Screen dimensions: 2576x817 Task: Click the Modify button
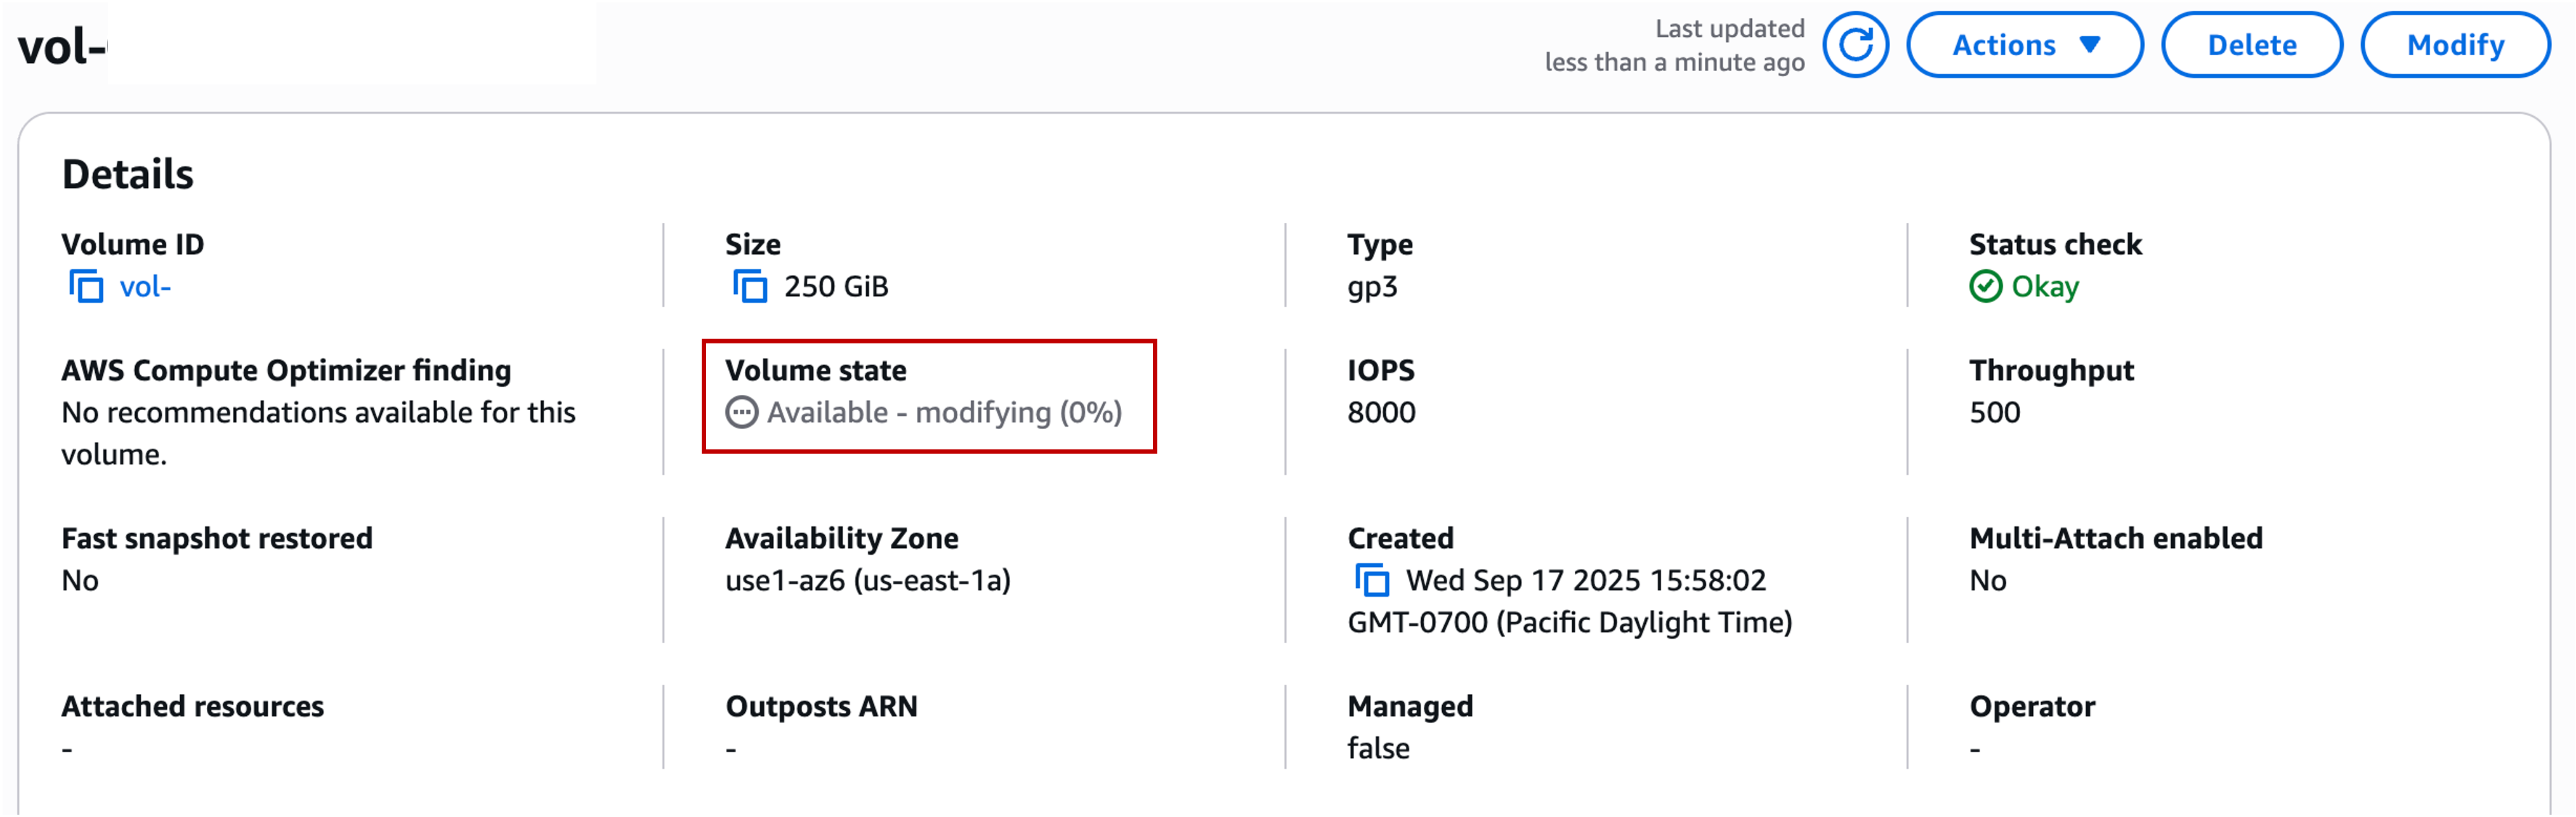2455,45
